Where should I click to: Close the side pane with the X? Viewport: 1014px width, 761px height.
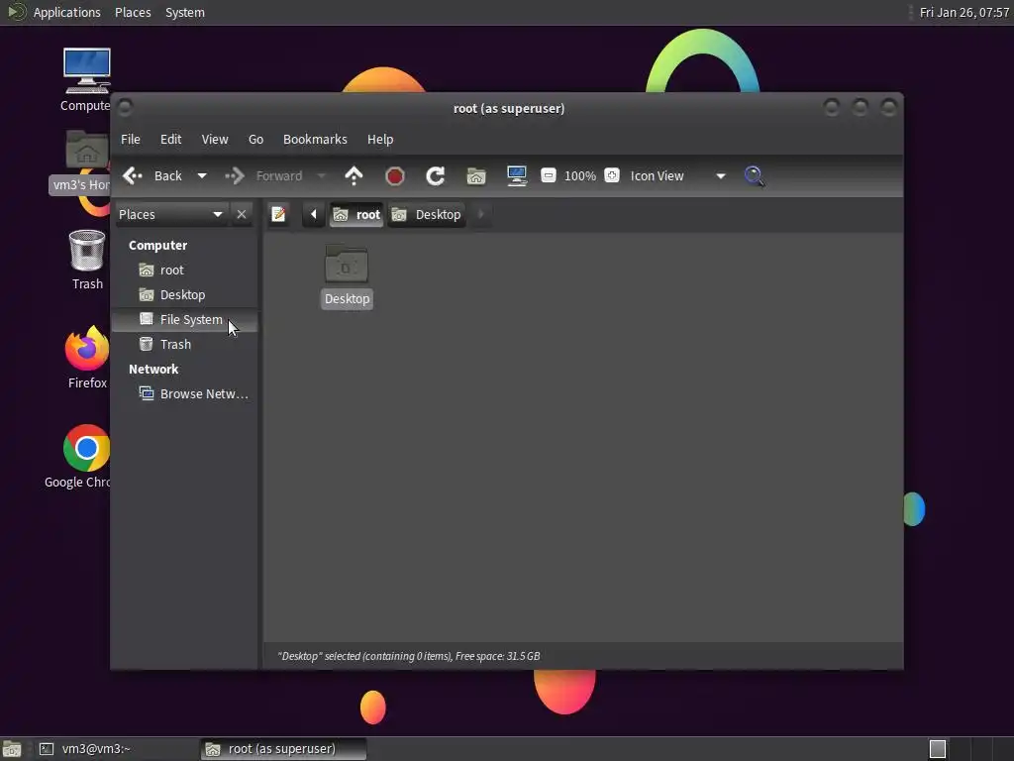(242, 214)
